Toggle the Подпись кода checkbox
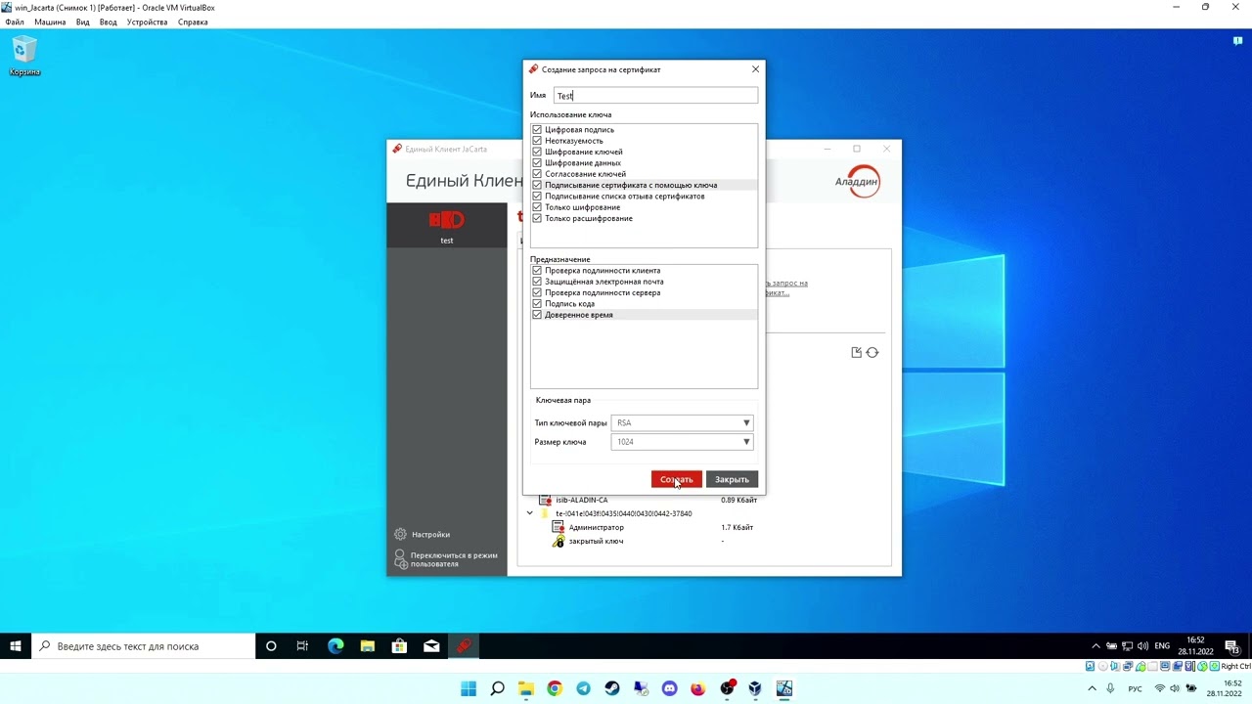Image resolution: width=1252 pixels, height=704 pixels. (x=537, y=304)
